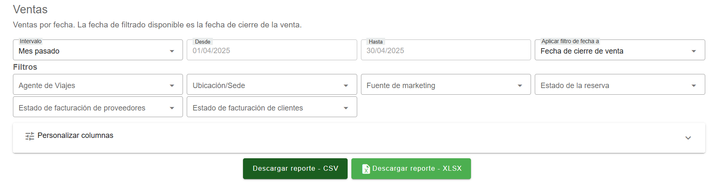The image size is (724, 189).
Task: Click Descargar reporte - CSV button
Action: pos(295,169)
